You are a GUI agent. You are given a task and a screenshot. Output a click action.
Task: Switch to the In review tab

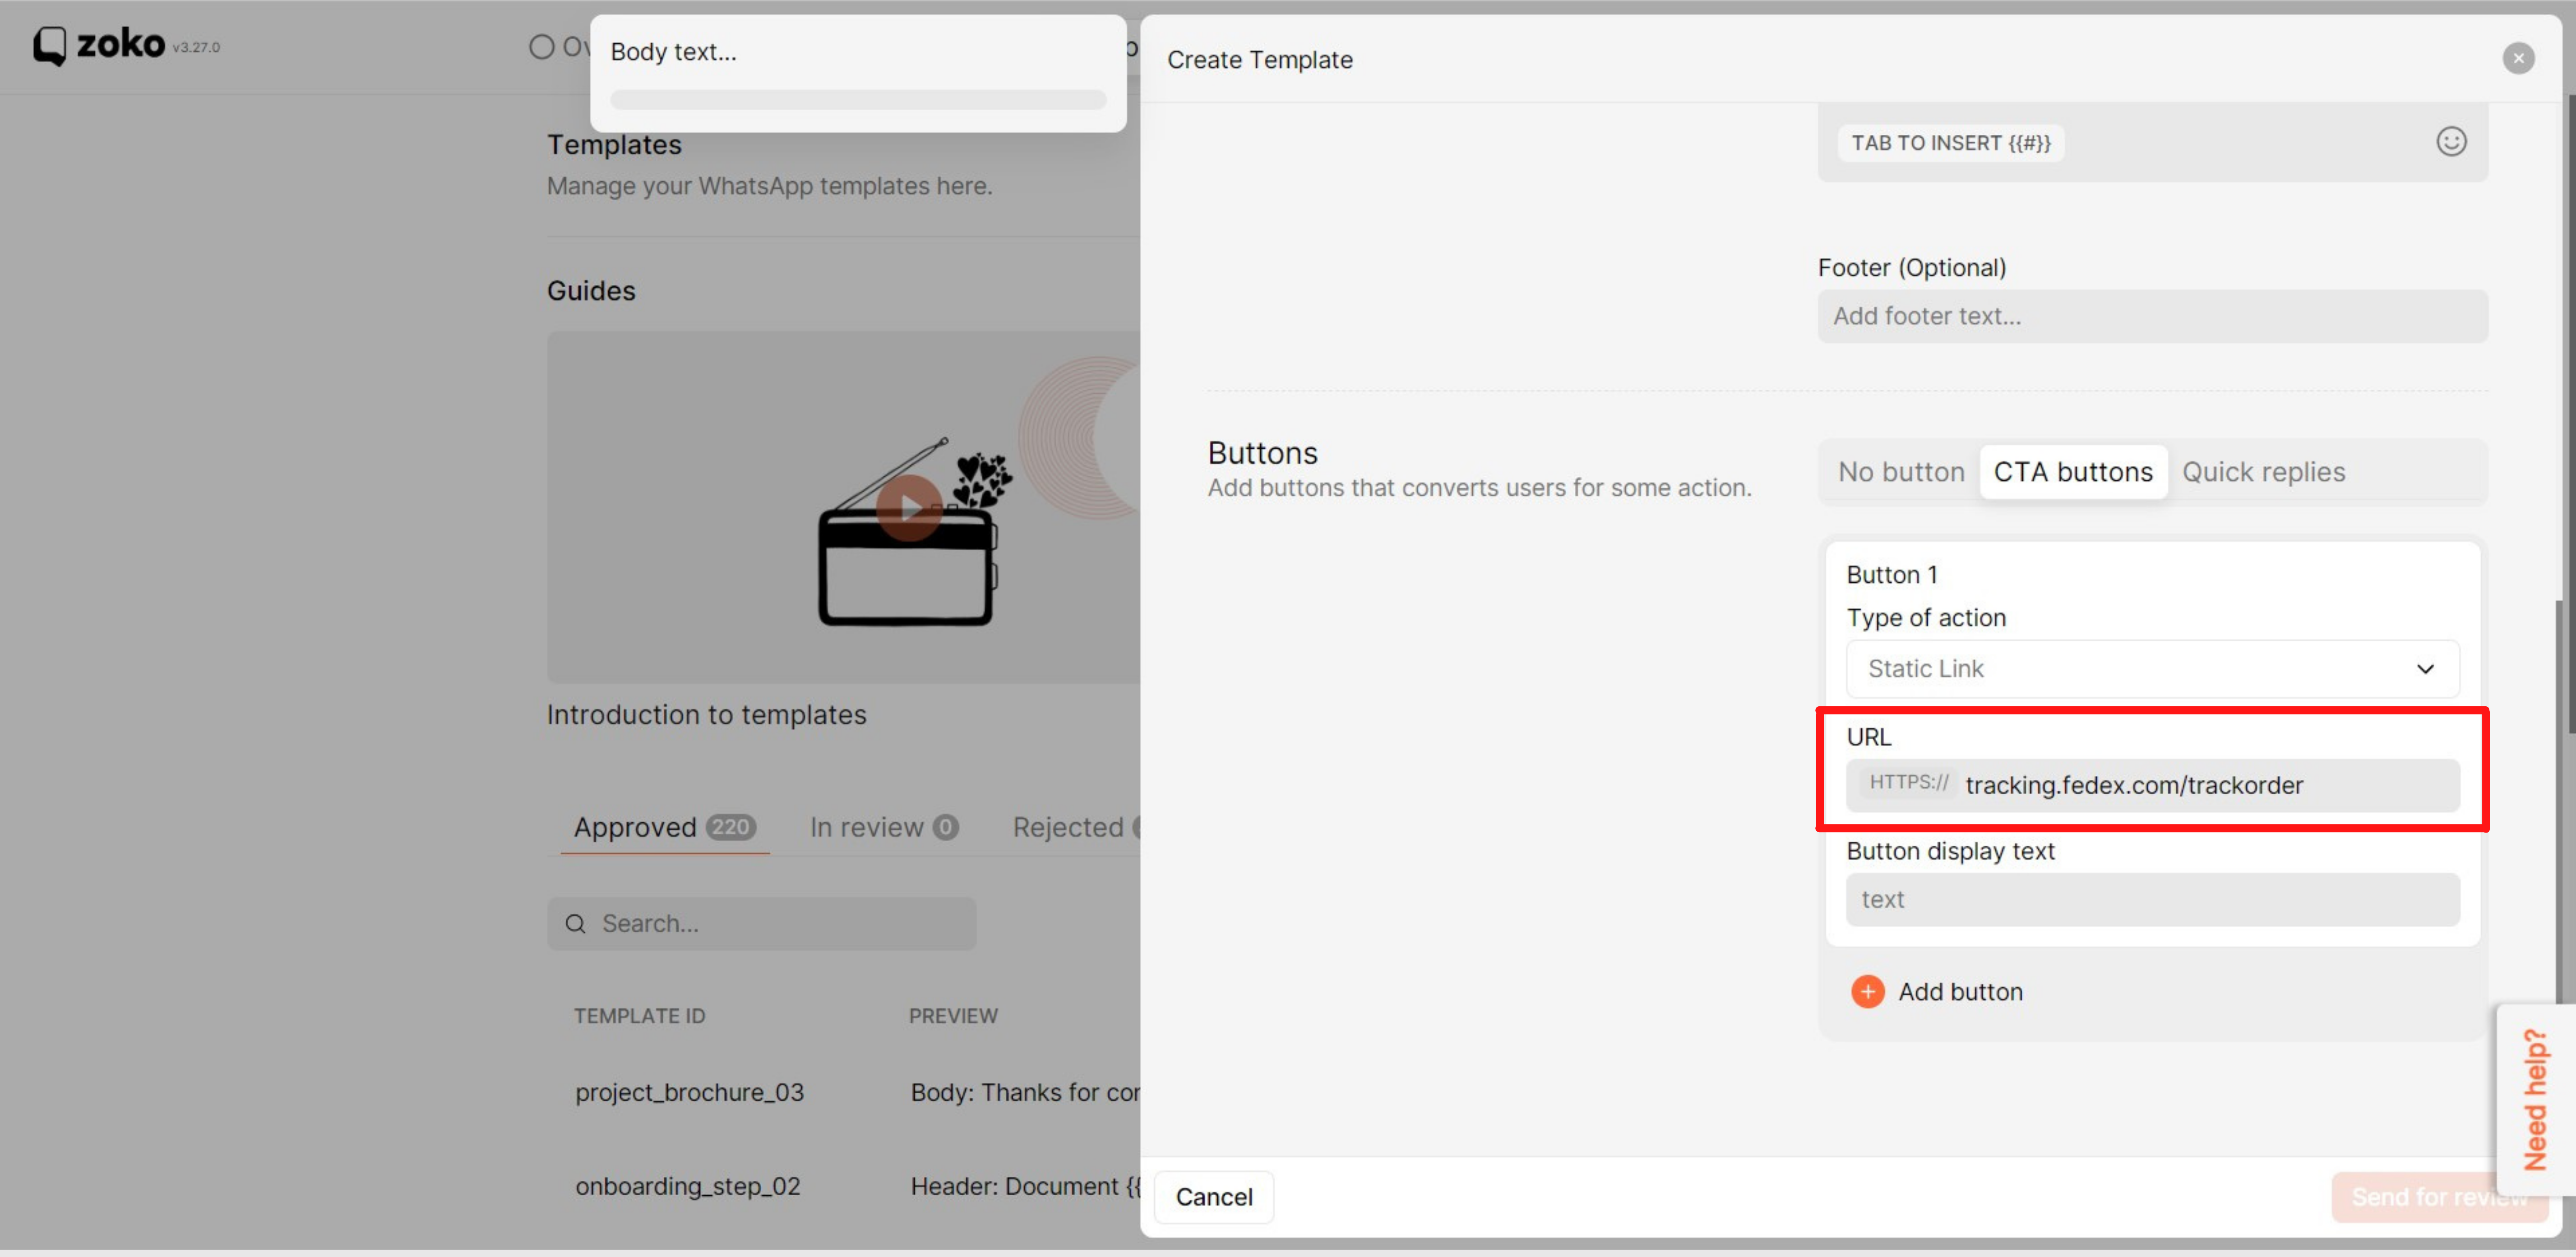883,827
